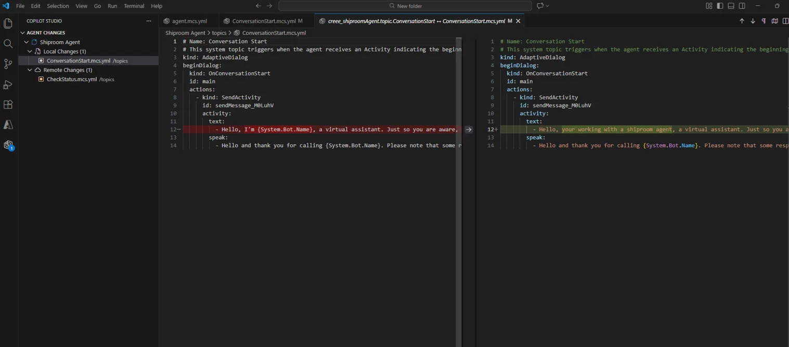Open the Azure view icon

(x=8, y=125)
